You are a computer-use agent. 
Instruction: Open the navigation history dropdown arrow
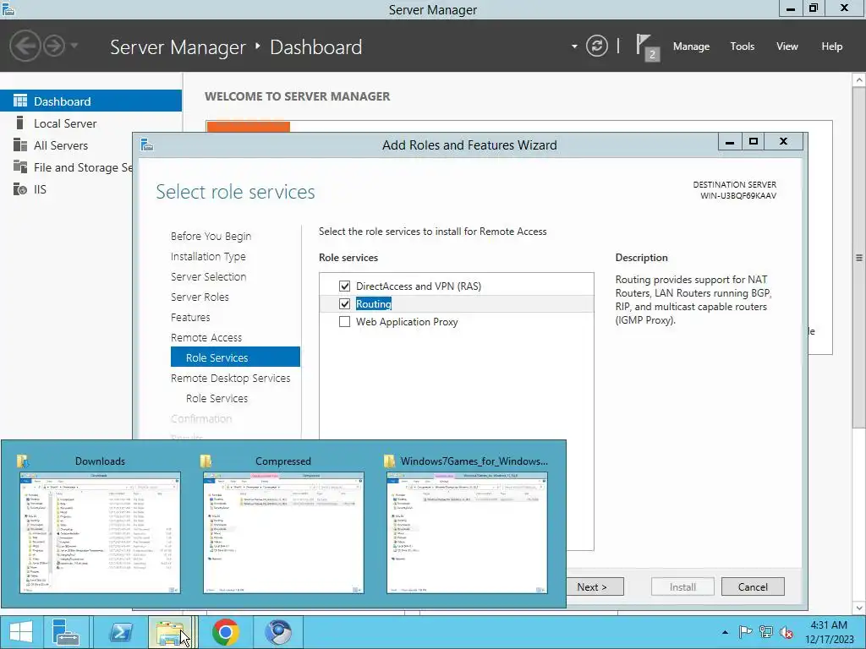tap(74, 46)
